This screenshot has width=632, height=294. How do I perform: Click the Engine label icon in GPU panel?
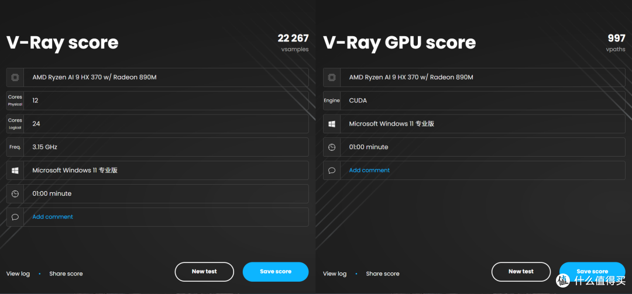pyautogui.click(x=332, y=101)
